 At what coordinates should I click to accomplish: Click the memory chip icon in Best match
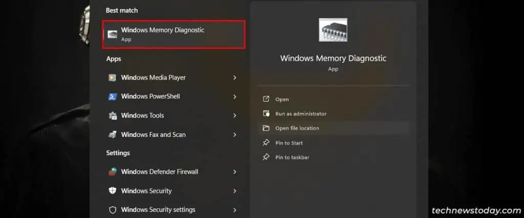coord(112,34)
